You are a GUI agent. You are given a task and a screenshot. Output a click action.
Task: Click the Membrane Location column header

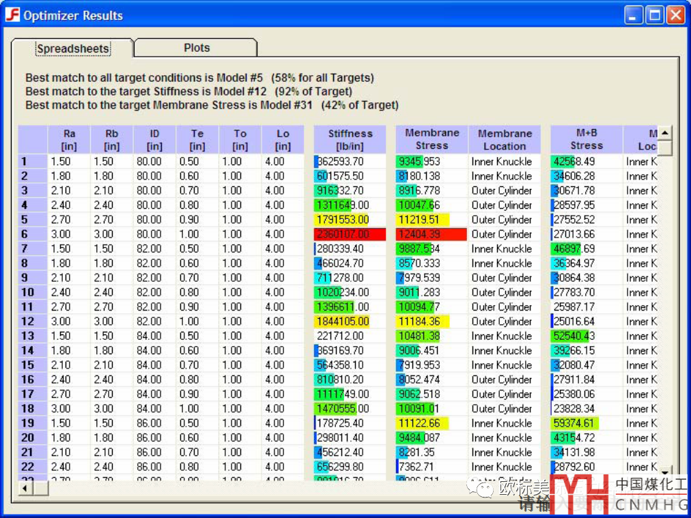(x=505, y=140)
